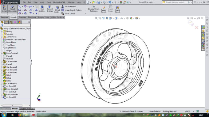Click Convert Entities tool
This screenshot has width=209, height=117.
coord(50,9)
